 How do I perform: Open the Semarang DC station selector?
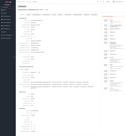8,5
